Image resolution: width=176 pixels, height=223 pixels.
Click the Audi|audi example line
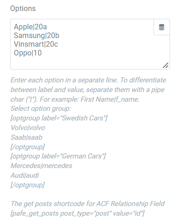25,175
